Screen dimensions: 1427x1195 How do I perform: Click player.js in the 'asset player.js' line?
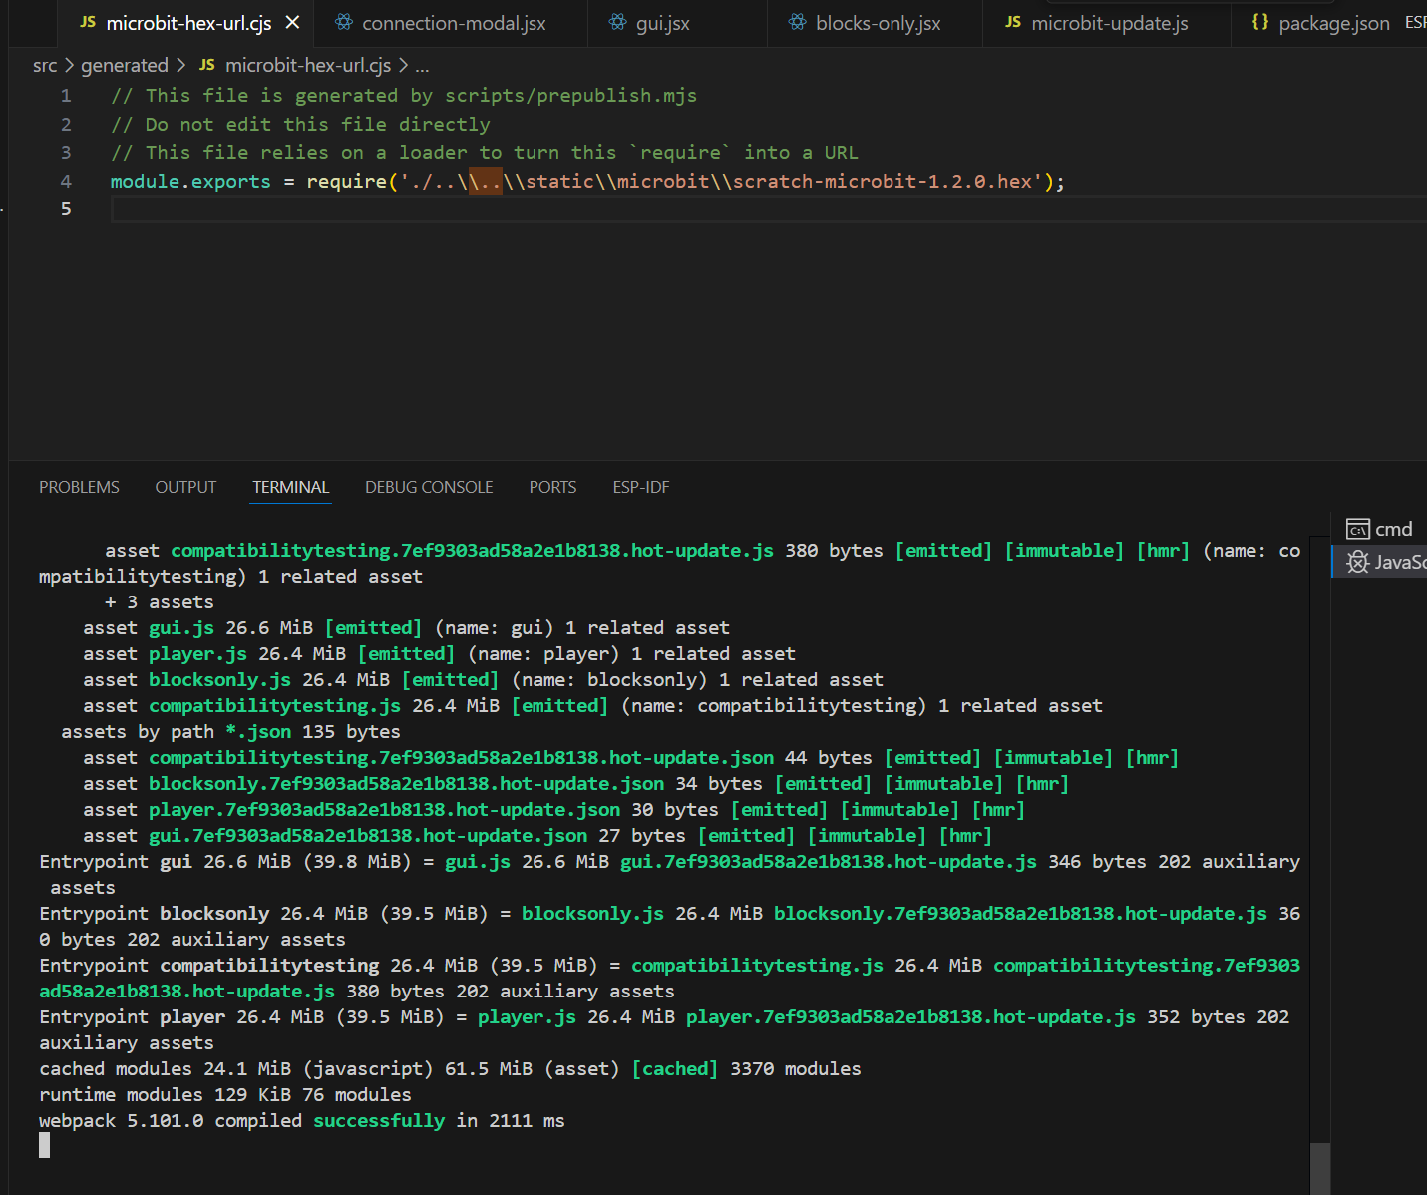[197, 654]
